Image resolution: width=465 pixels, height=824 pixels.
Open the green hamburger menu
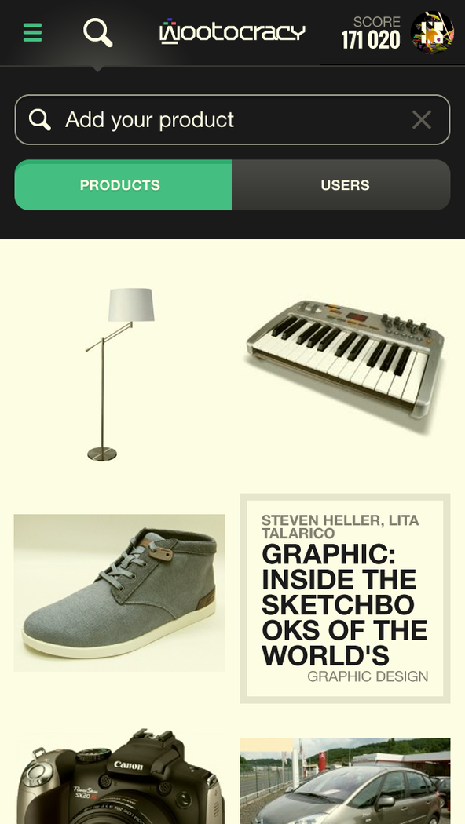point(33,33)
